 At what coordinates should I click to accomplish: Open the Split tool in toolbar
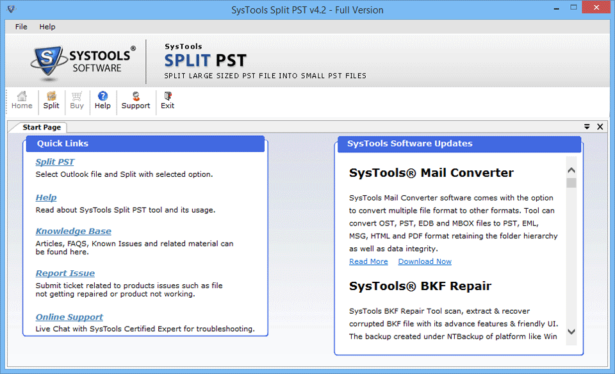[51, 101]
